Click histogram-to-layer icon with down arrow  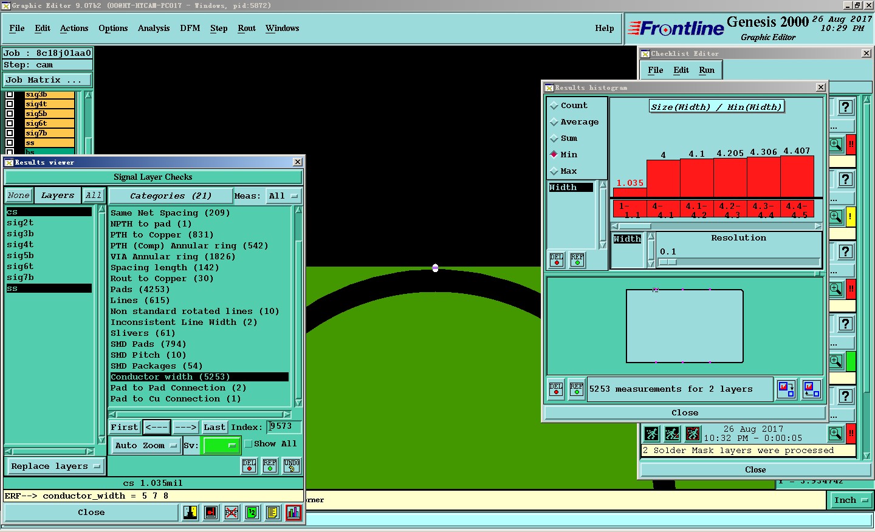[x=787, y=389]
